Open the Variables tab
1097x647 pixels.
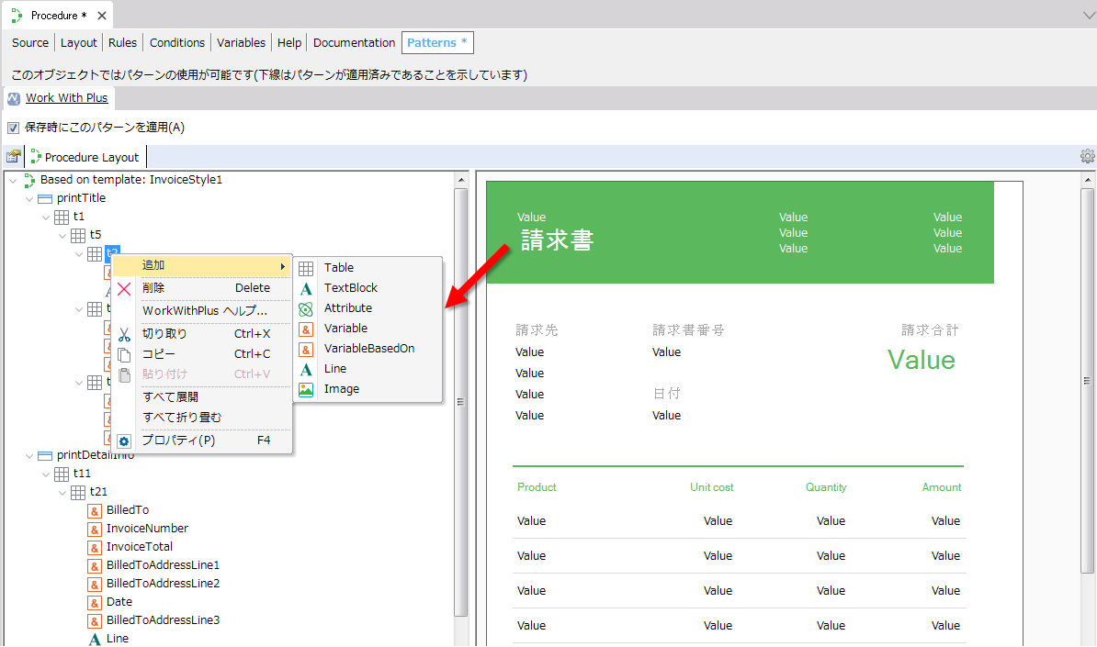pos(241,43)
